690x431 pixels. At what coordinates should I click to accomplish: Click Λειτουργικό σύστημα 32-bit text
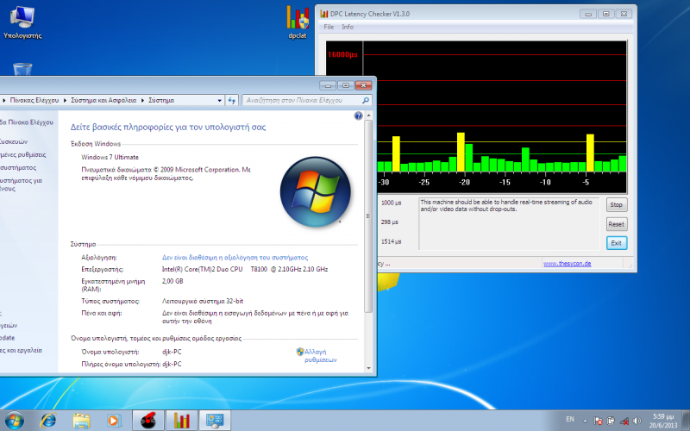pos(203,301)
